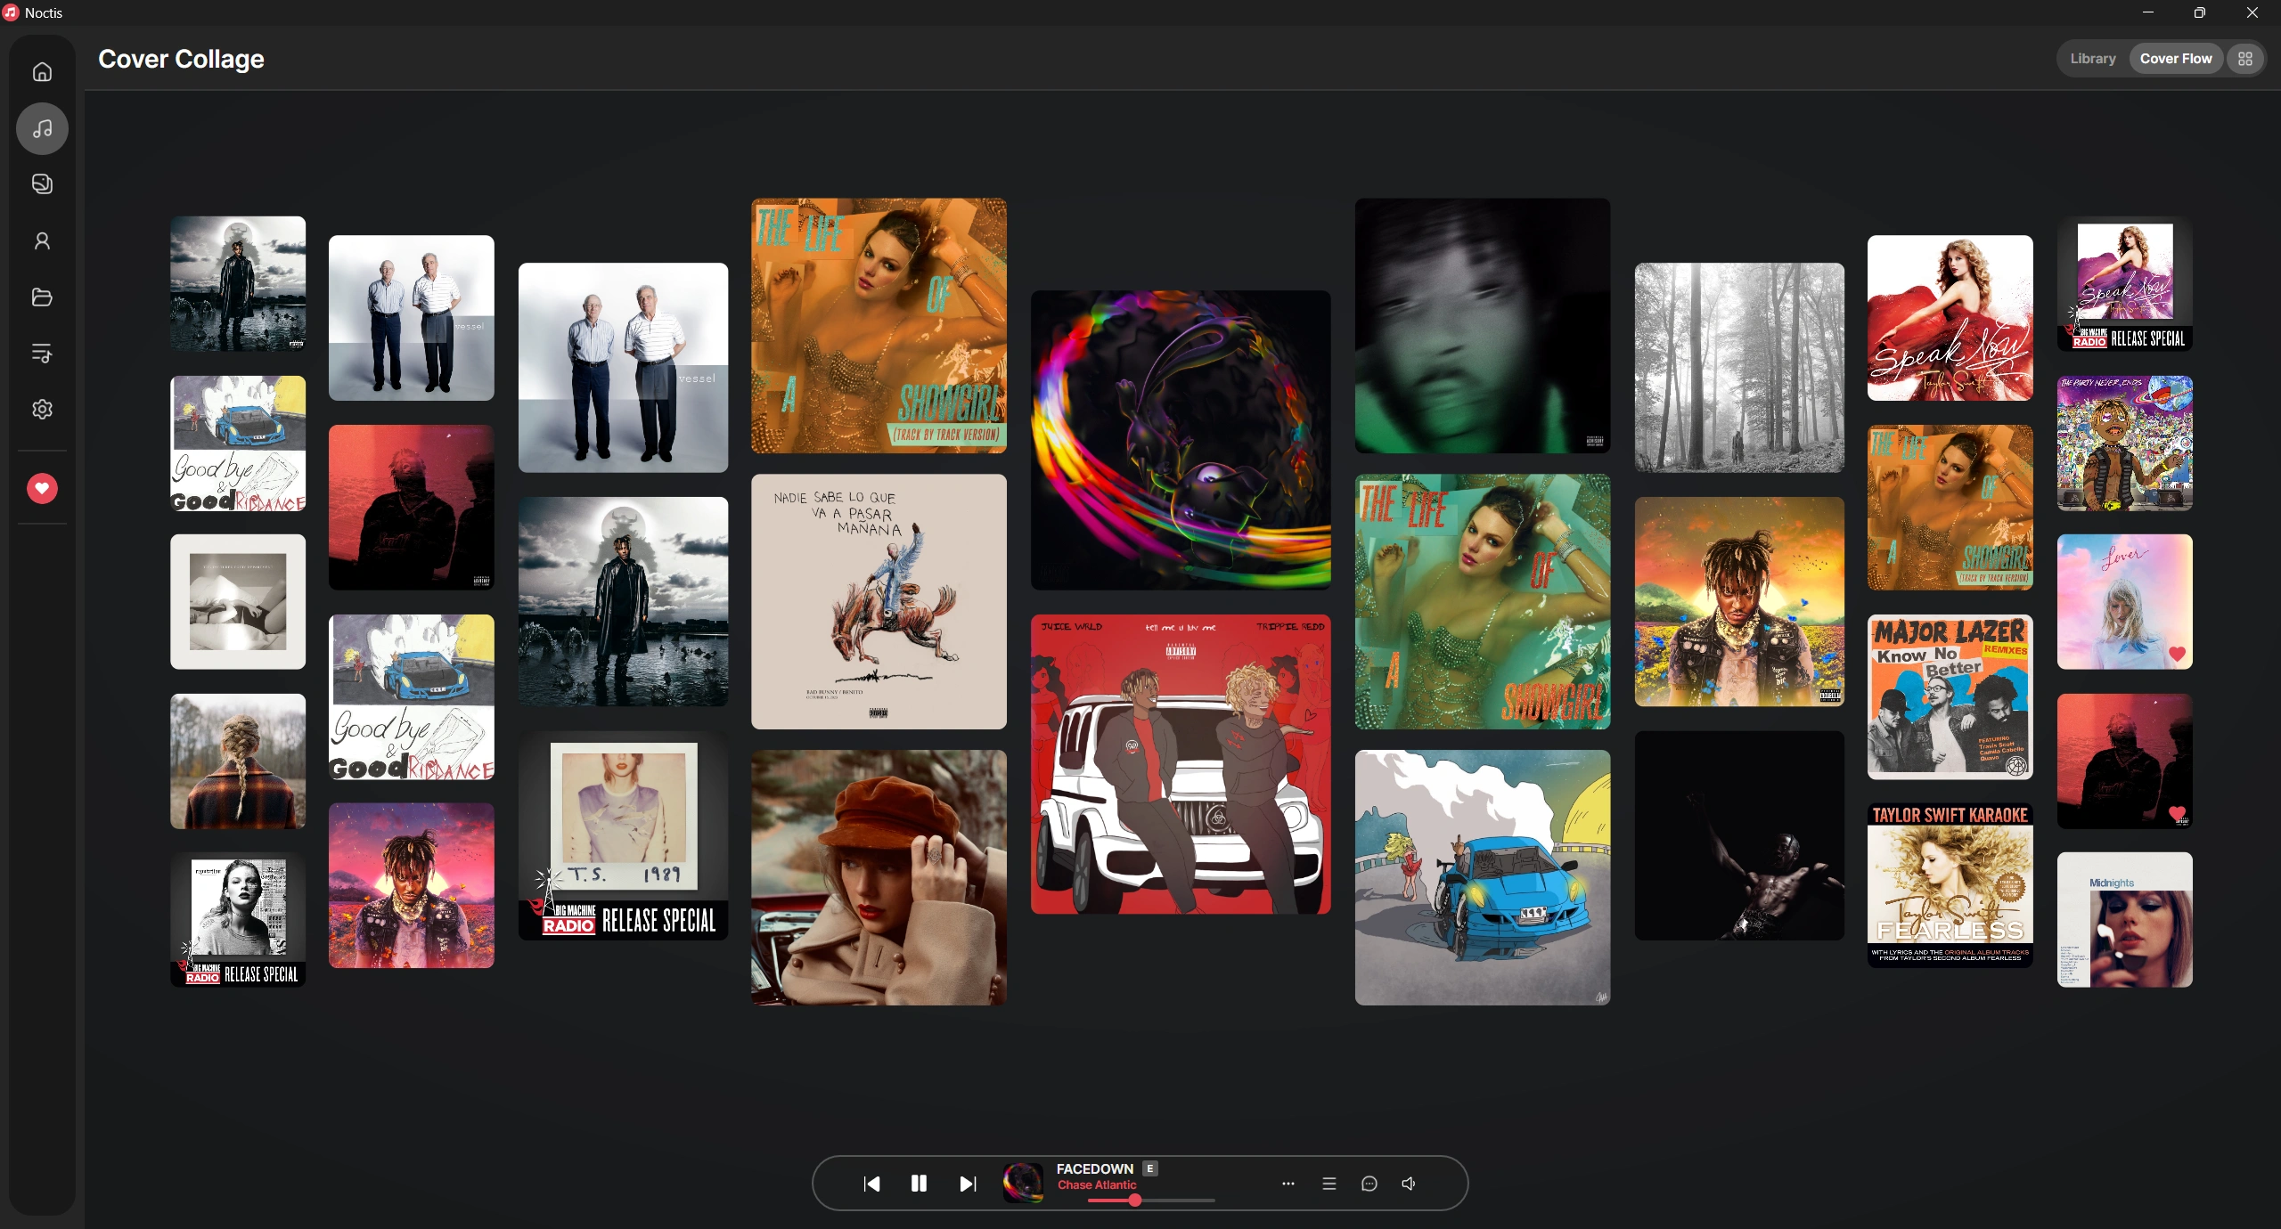2281x1229 pixels.
Task: Open the Nadie Sabe Lo Que Va a Pasar Mañana cover
Action: click(879, 602)
